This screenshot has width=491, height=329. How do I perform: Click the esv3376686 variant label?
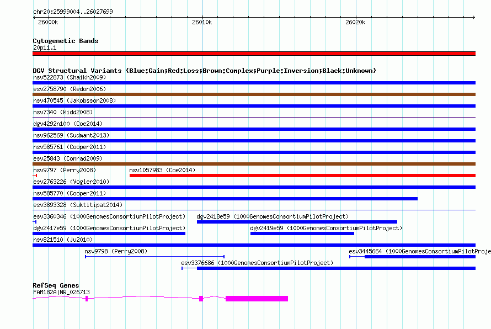[x=258, y=263]
